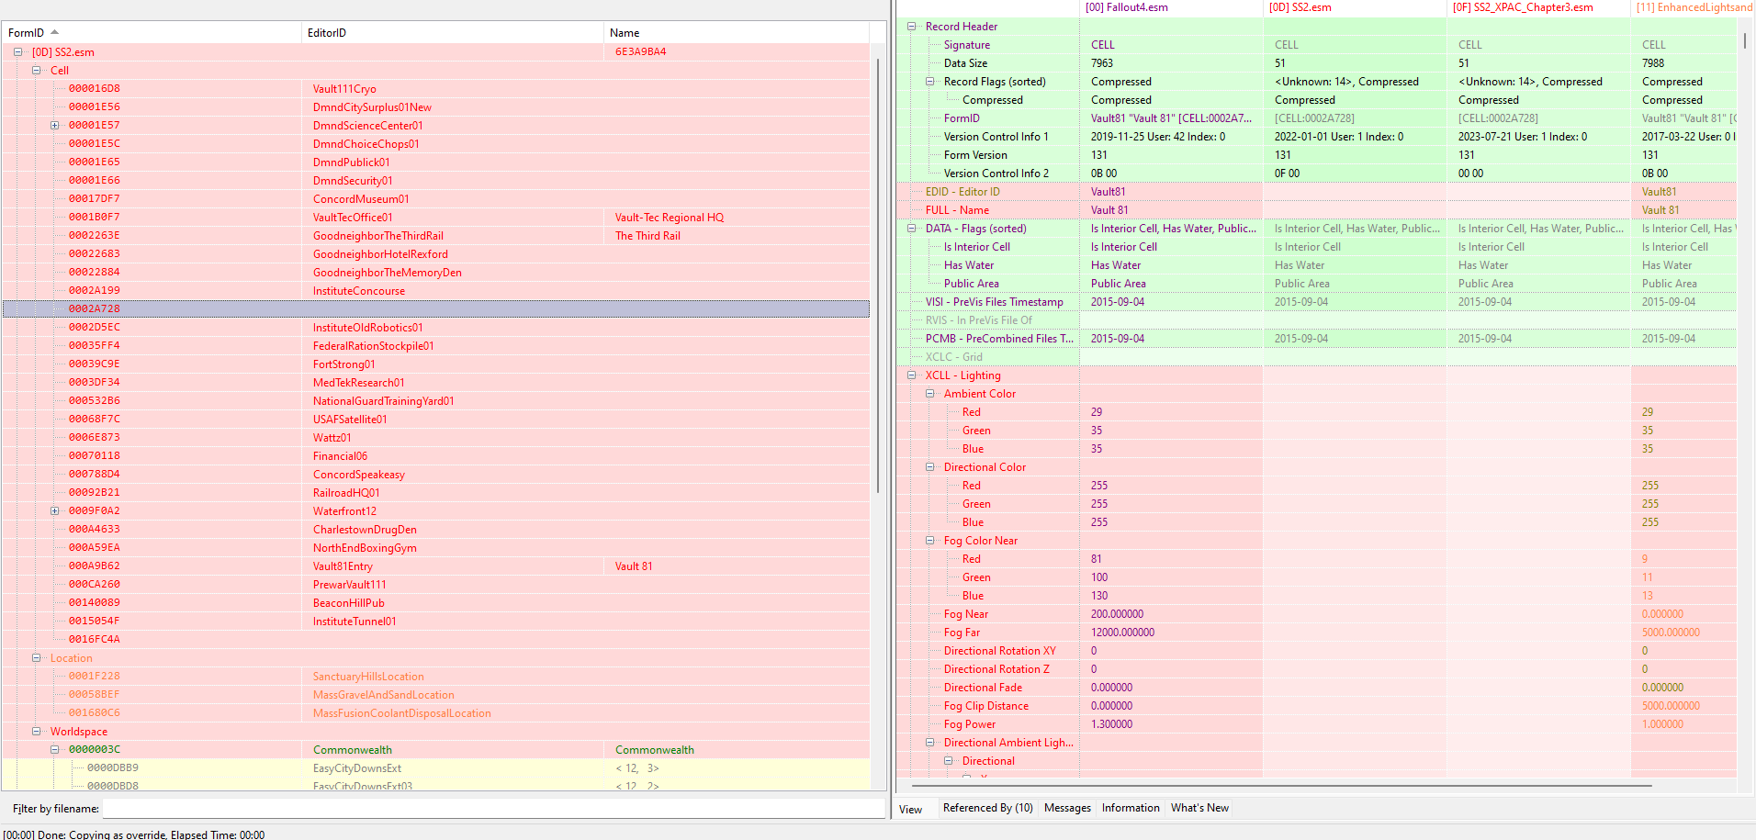Select the NationalGuardTrainingYard01 record

(x=435, y=401)
